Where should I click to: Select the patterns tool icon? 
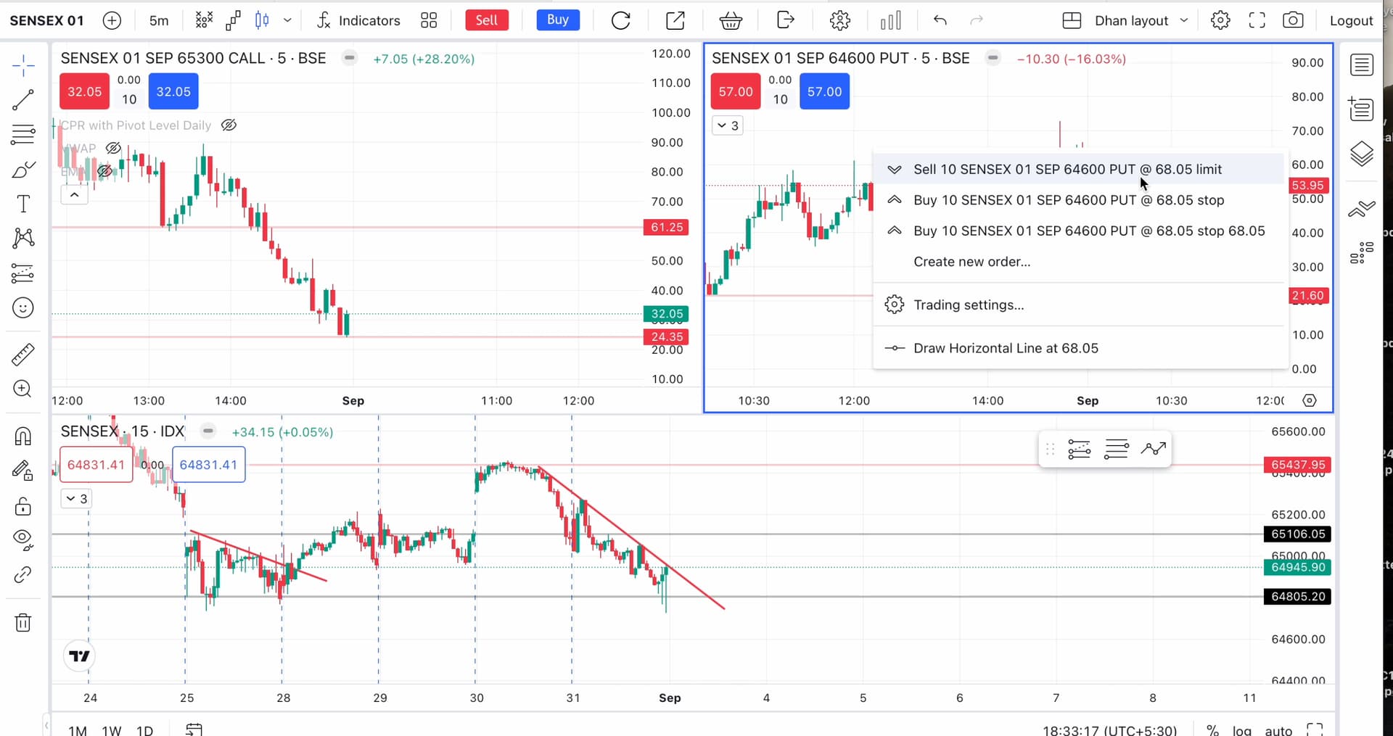23,238
